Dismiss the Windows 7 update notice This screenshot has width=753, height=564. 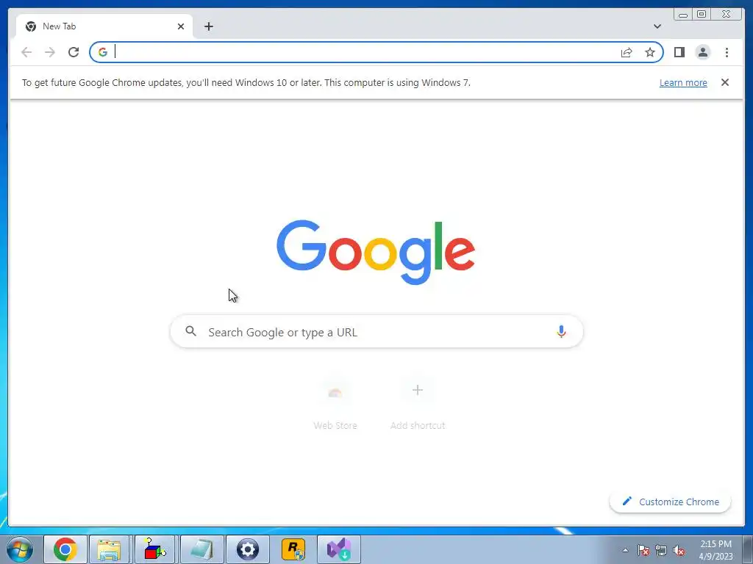tap(725, 82)
